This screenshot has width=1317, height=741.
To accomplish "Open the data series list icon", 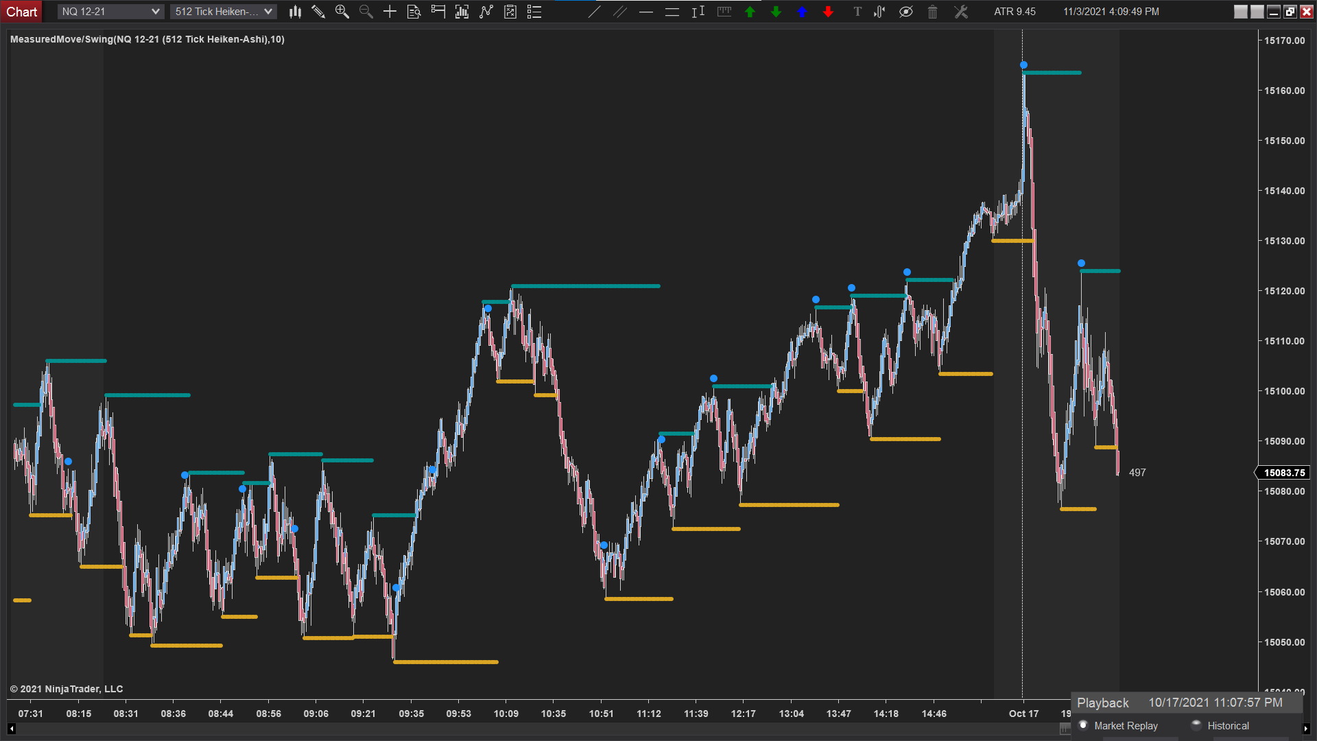I will pyautogui.click(x=534, y=12).
